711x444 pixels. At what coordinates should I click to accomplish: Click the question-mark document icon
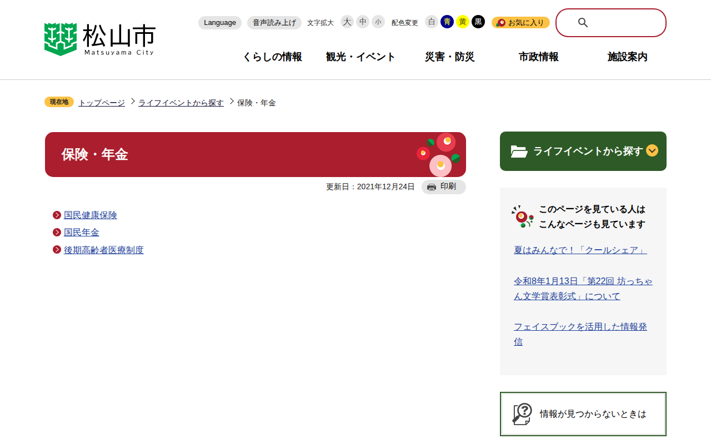click(x=522, y=414)
